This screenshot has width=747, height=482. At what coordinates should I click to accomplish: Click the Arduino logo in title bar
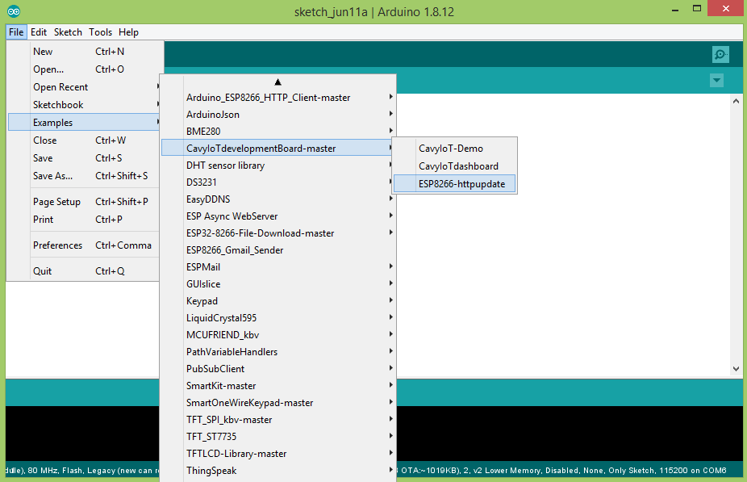(13, 11)
